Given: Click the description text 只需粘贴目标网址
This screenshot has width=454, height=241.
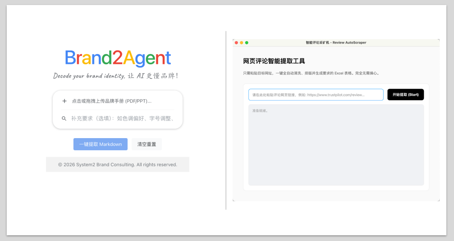Looking at the screenshot, I should 311,73.
